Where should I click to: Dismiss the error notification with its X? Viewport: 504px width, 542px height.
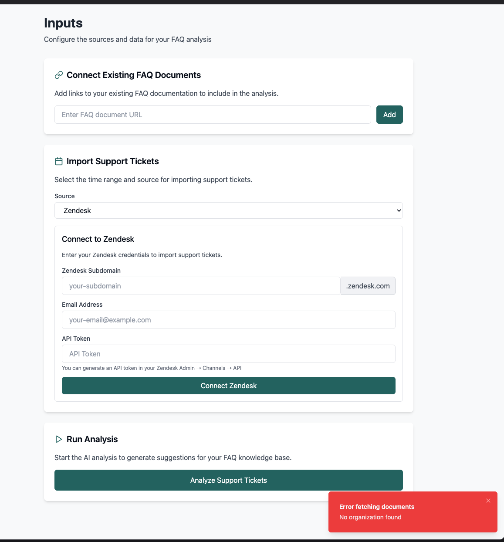[488, 501]
